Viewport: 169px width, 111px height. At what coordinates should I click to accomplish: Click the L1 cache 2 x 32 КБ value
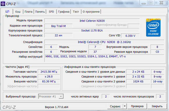pyautogui.click(x=138, y=77)
